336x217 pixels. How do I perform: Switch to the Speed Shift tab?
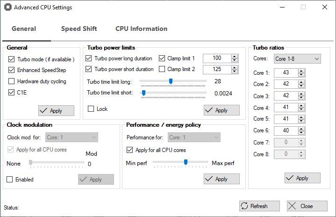(79, 29)
